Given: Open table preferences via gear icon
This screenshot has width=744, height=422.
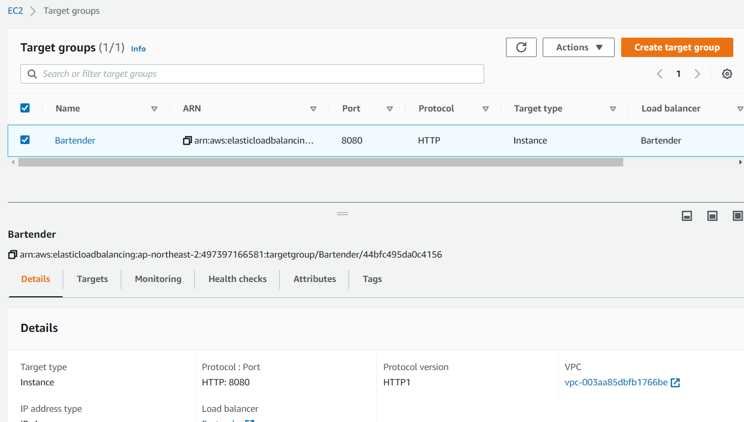Looking at the screenshot, I should tap(727, 73).
